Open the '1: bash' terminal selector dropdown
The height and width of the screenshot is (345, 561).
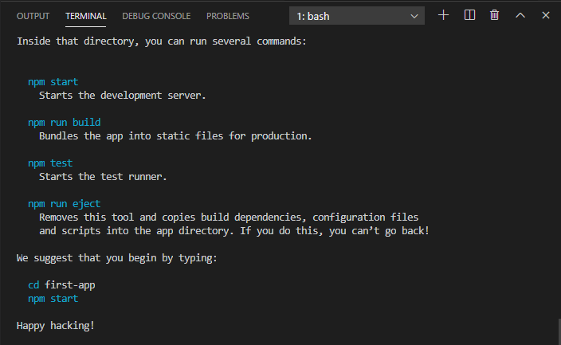click(357, 16)
